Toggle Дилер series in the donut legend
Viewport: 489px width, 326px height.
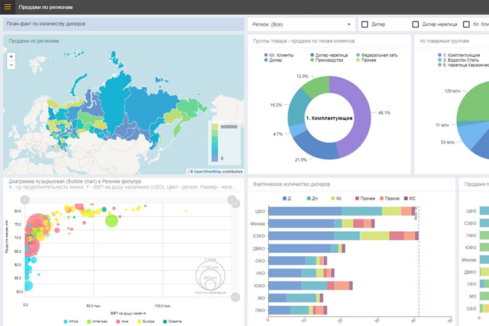(273, 60)
